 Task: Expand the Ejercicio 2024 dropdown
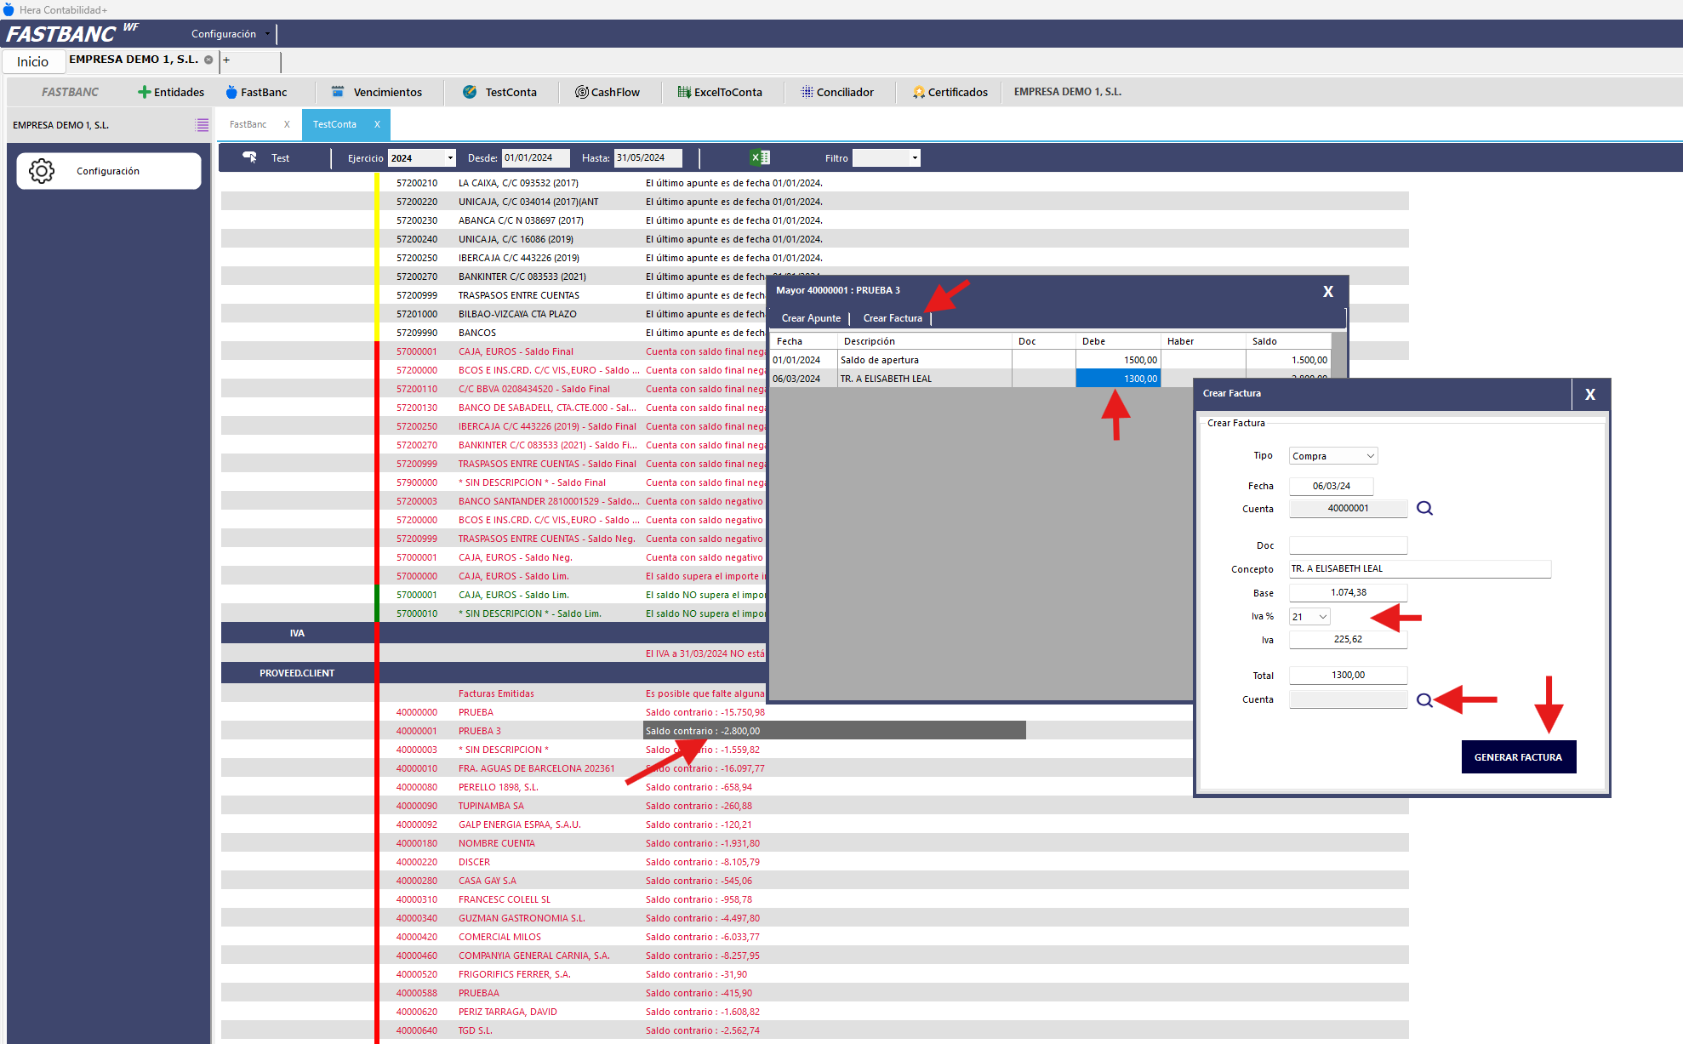pos(450,158)
